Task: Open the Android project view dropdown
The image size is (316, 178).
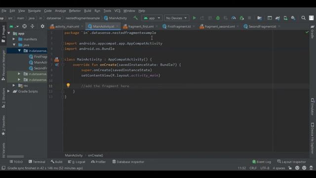Action: point(14,26)
